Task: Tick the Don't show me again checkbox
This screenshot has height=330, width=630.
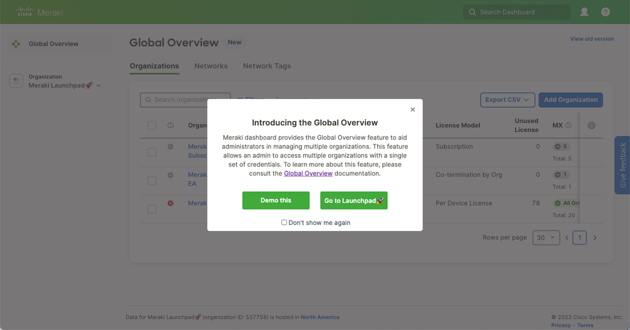Action: (x=284, y=222)
